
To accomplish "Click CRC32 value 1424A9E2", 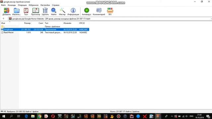I will click(83, 32).
